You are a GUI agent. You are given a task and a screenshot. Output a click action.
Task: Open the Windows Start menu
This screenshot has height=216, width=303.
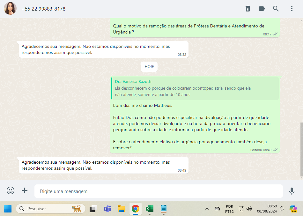8,209
